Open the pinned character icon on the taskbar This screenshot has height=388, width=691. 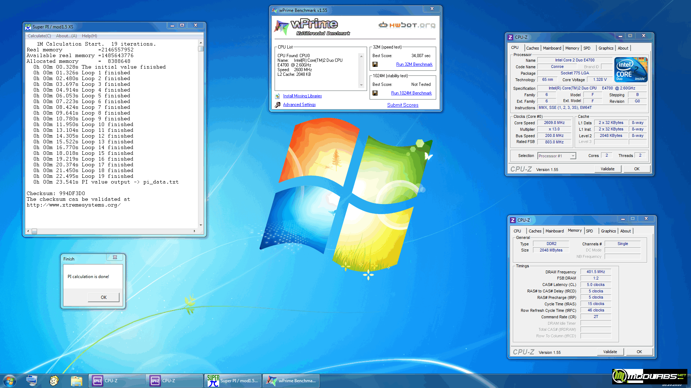tap(54, 381)
